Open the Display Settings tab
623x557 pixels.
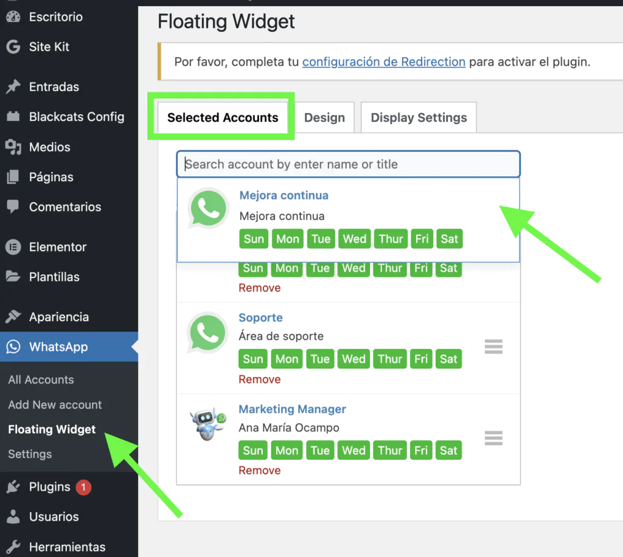tap(418, 117)
